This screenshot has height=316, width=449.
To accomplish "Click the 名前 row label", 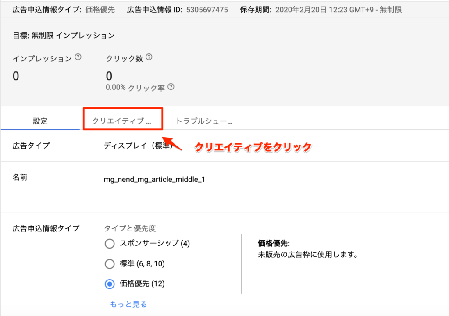I will [20, 177].
